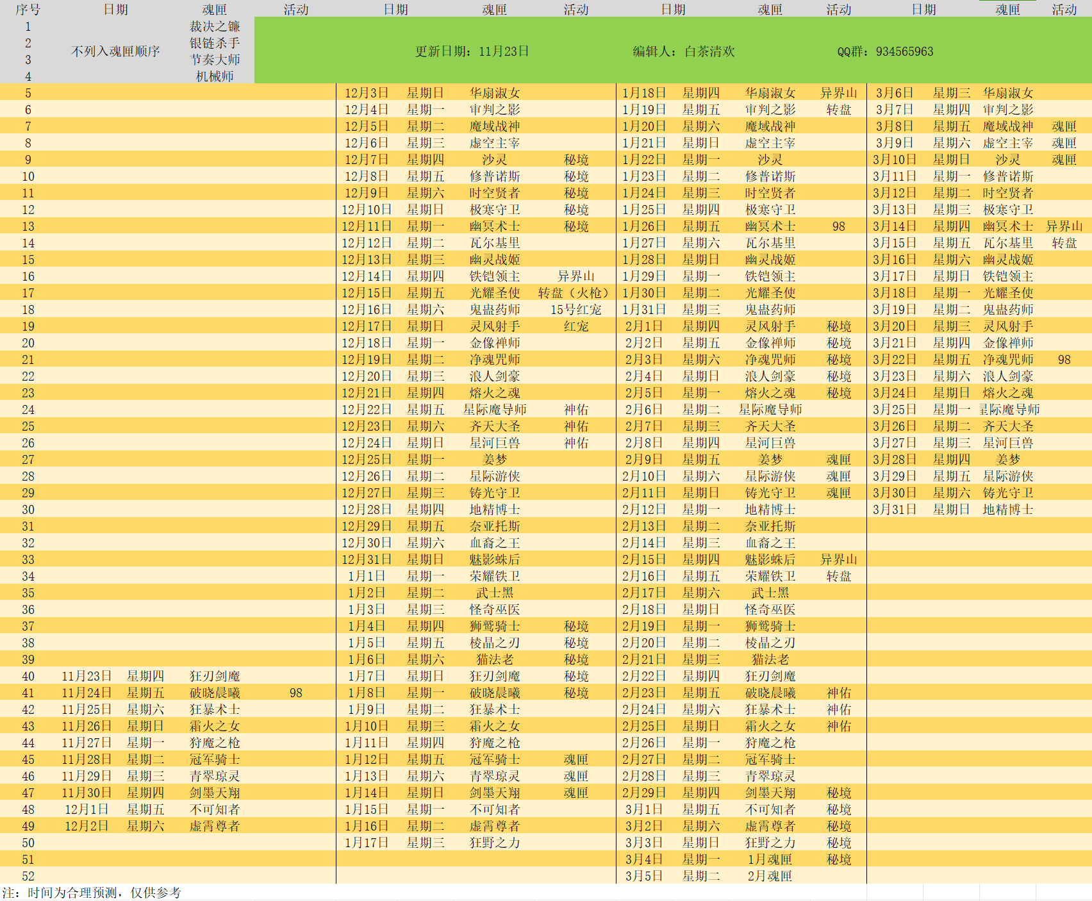Select the 红宠 cell in the 12月17日 row
The width and height of the screenshot is (1092, 901).
[x=575, y=326]
